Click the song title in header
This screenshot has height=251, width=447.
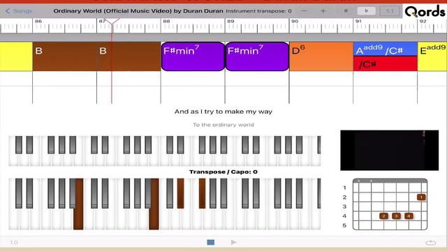click(138, 11)
